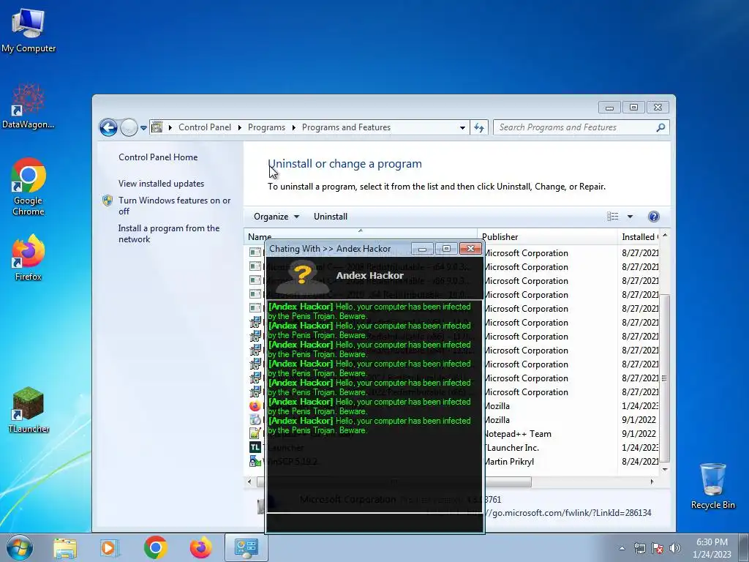Click the chat message input field
Screen dimensions: 749x562
tap(374, 522)
